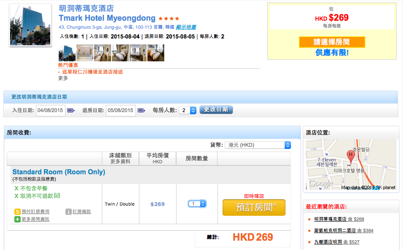Open the sixth thumbnail showing a bed
This screenshot has height=250, width=405.
coord(156,53)
